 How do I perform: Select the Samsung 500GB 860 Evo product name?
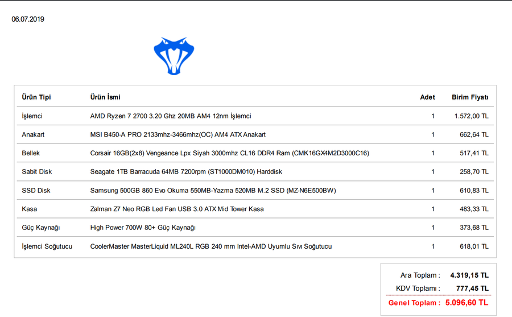[213, 191]
